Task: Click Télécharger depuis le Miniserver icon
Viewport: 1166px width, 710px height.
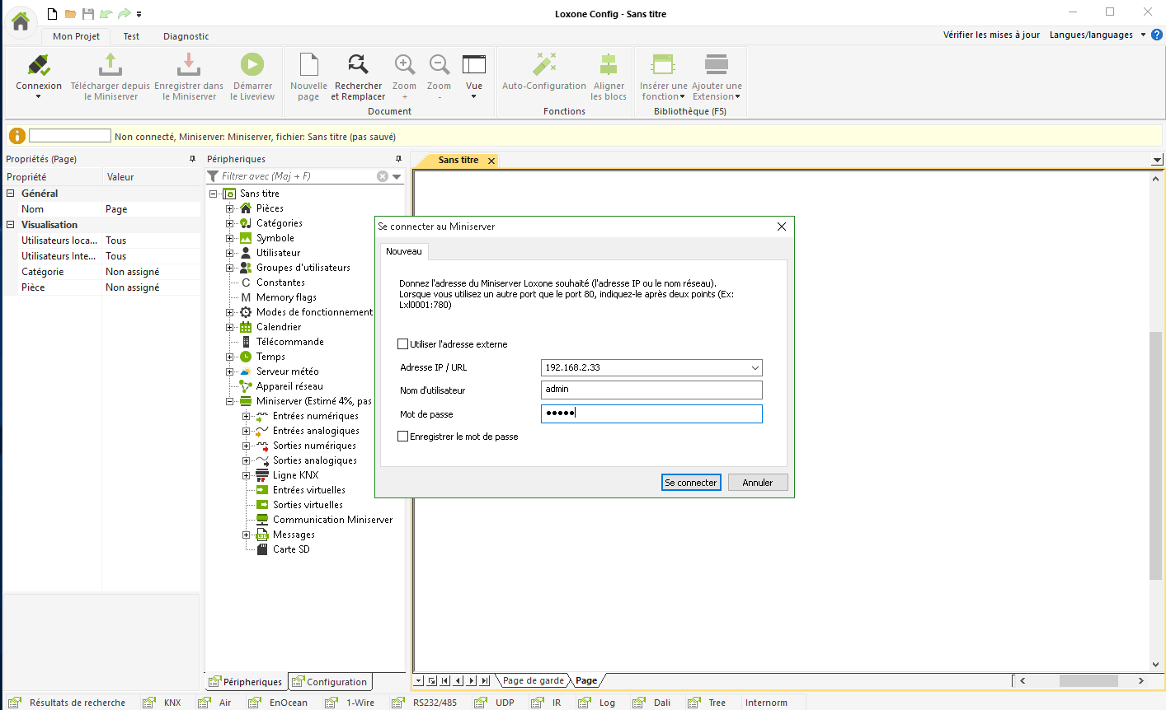Action: coord(110,66)
